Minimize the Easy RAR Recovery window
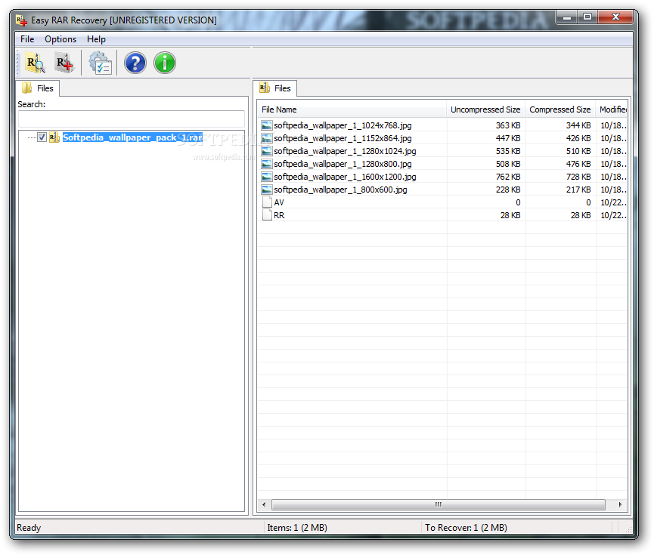The height and width of the screenshot is (555, 654). pyautogui.click(x=567, y=17)
